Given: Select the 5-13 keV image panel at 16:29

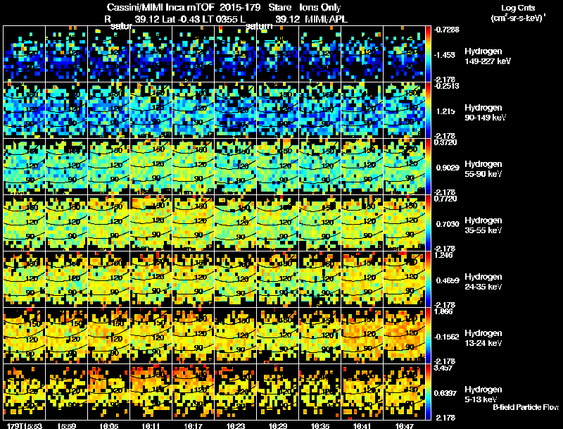Looking at the screenshot, I should [277, 392].
